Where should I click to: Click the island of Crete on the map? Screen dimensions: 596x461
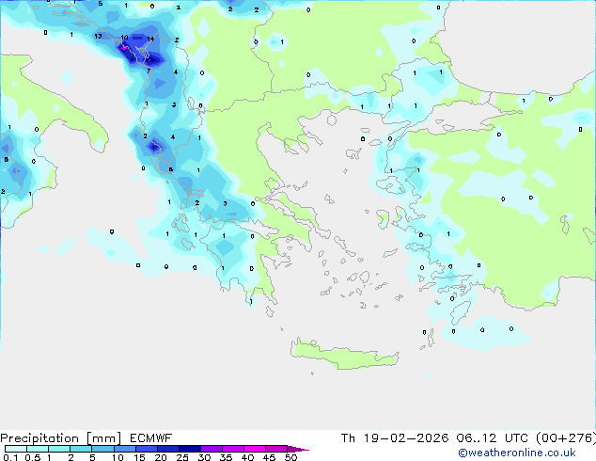pos(344,355)
